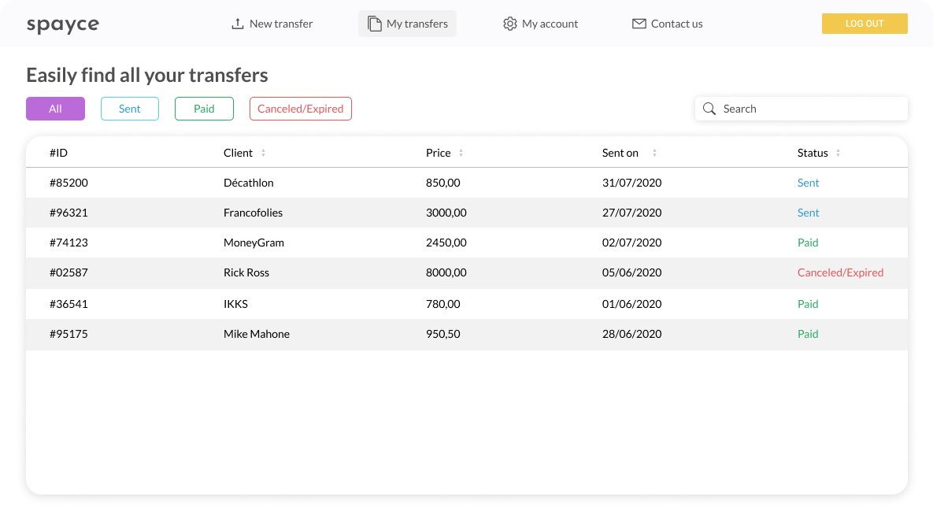933x515 pixels.
Task: Sort table by Status column arrows
Action: (x=838, y=153)
